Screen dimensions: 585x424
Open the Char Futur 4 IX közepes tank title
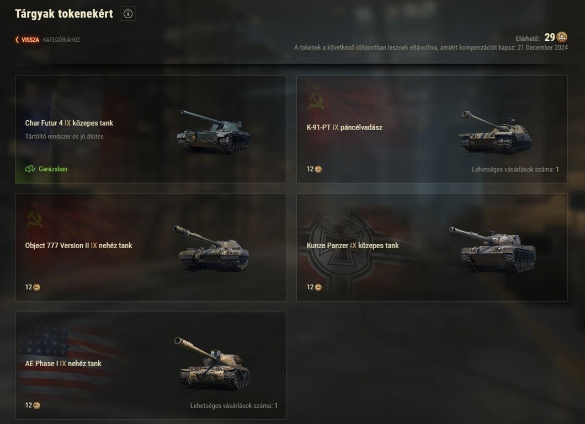(69, 123)
